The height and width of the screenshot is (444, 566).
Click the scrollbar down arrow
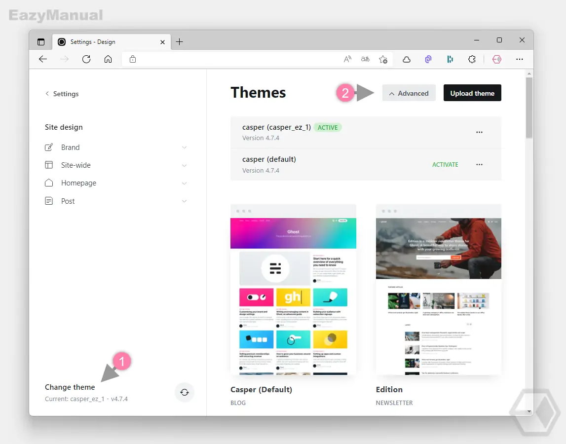click(529, 411)
